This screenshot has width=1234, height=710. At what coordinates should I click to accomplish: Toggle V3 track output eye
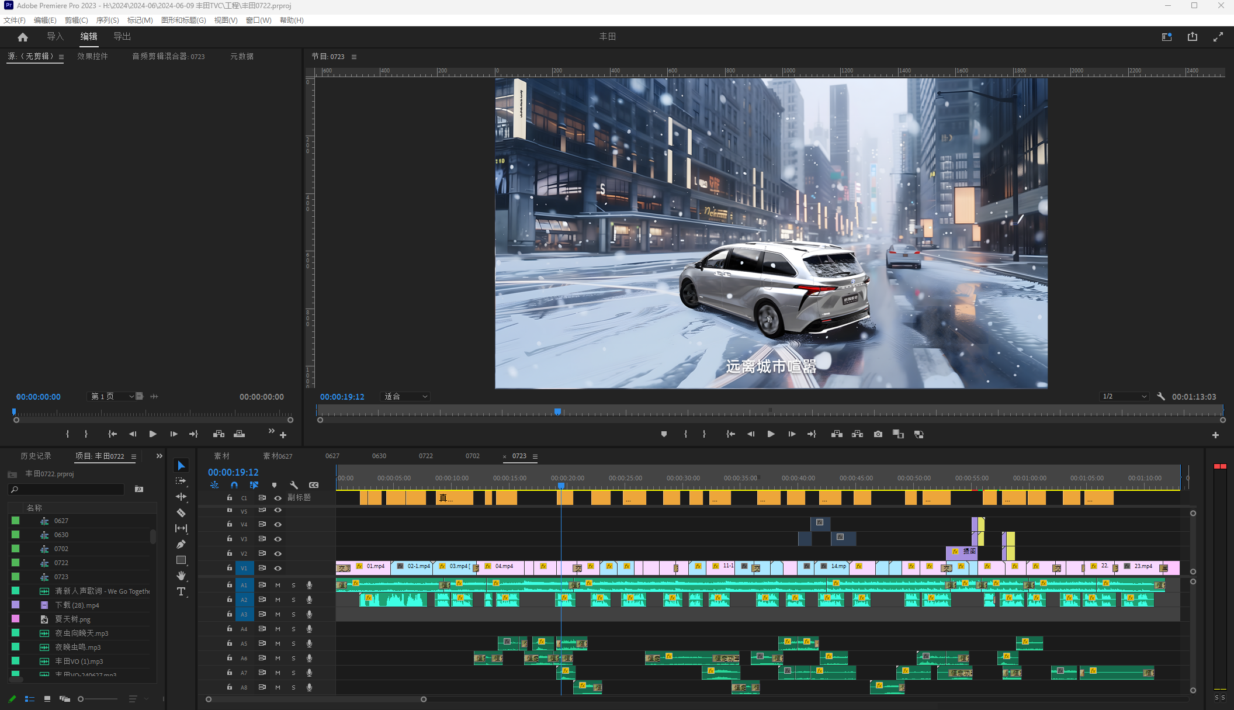(x=278, y=539)
